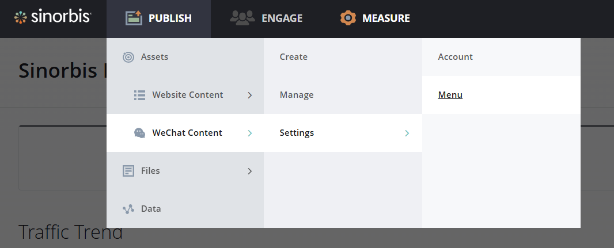Screen dimensions: 614x248
Task: Click the Assets target icon
Action: point(128,57)
